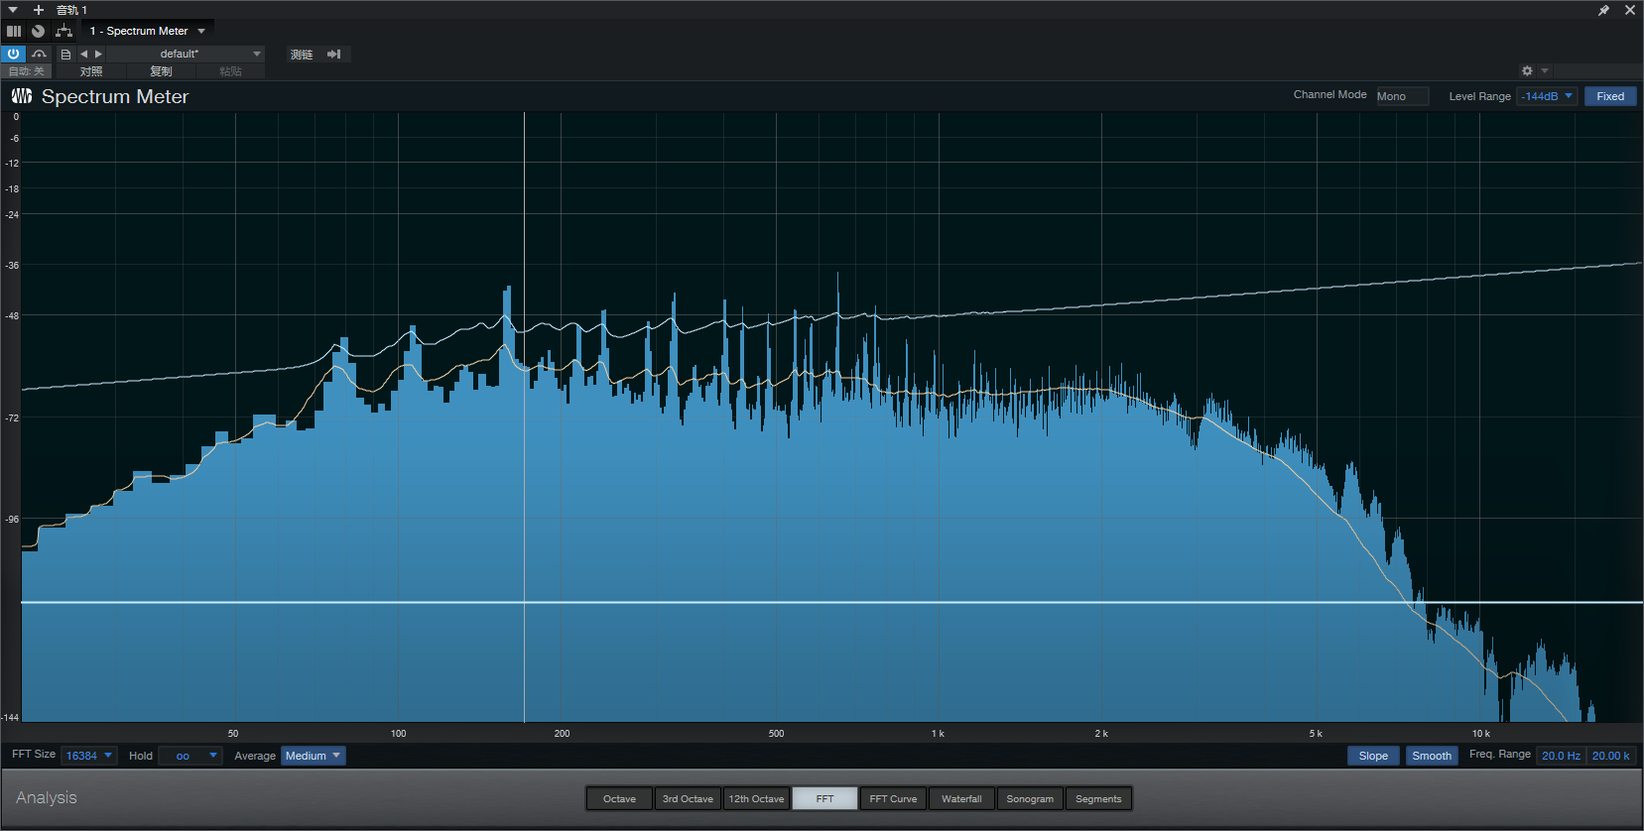Open the routing view icon
1644x831 pixels.
pyautogui.click(x=64, y=31)
